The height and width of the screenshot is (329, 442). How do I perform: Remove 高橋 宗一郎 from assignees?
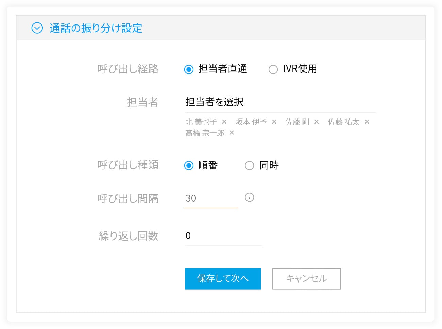232,133
